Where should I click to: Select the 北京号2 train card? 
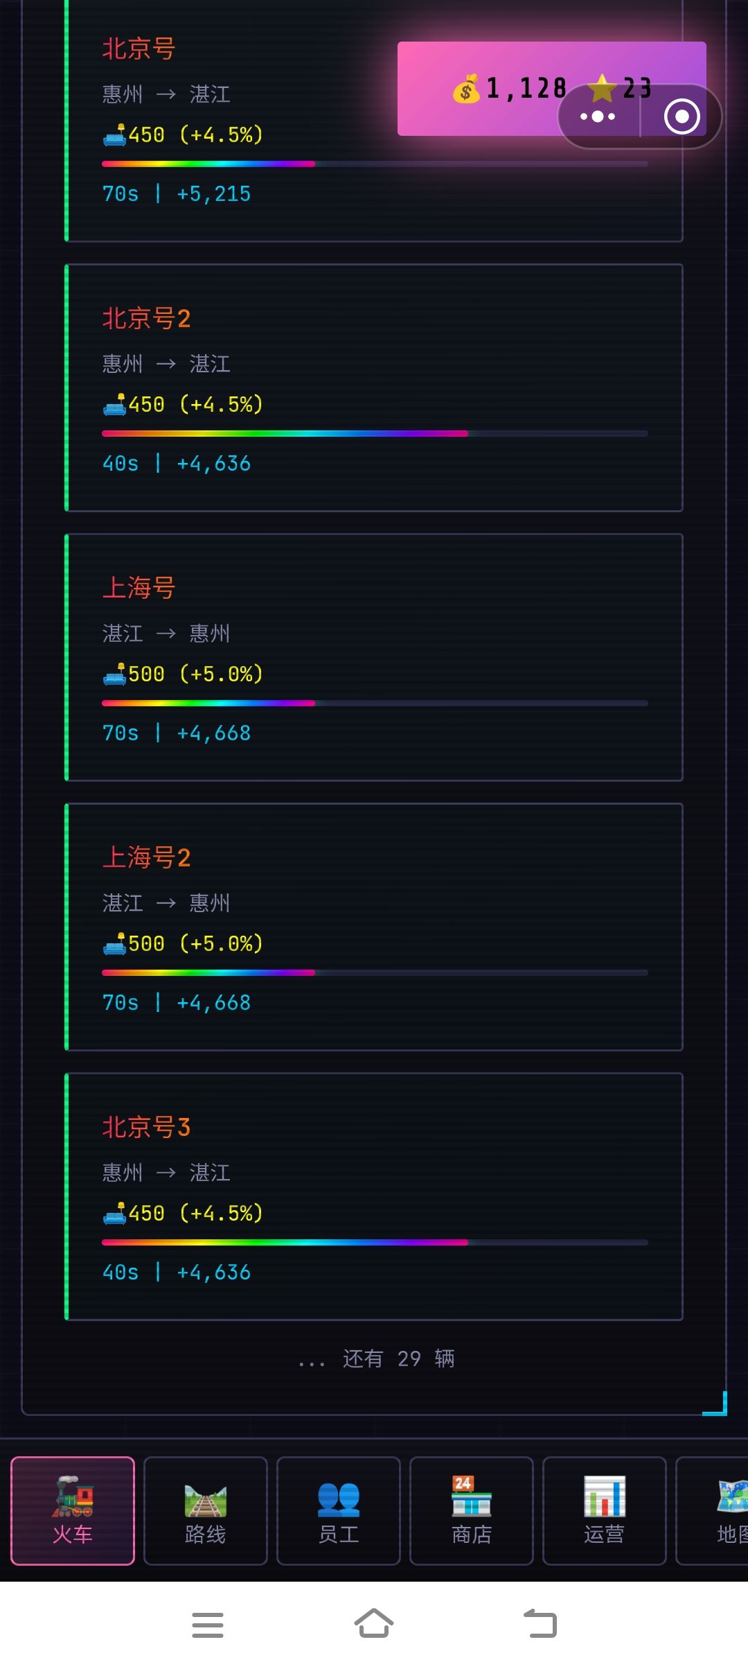coord(374,387)
